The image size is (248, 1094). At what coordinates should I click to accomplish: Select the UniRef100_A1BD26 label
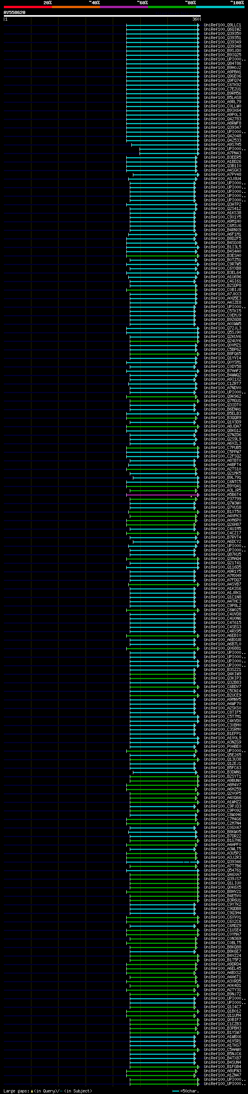coord(222,162)
